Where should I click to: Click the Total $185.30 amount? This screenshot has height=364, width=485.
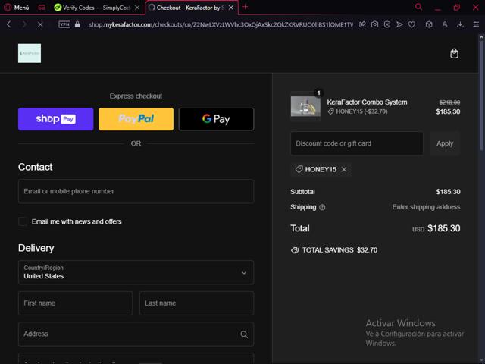coord(443,228)
